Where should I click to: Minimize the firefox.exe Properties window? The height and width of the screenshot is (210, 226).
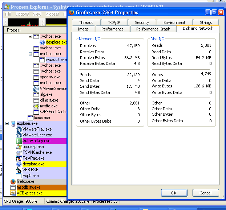[x=208, y=13]
